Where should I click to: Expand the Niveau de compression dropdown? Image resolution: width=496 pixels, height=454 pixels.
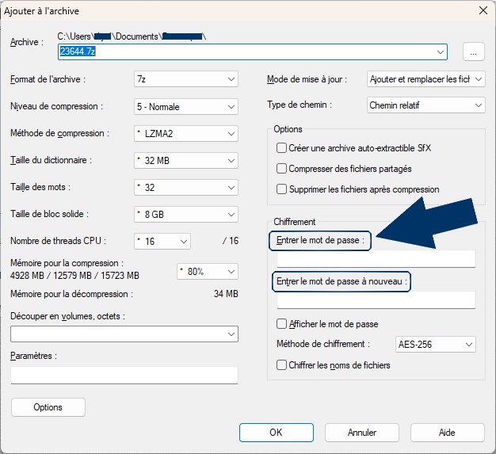(x=186, y=107)
